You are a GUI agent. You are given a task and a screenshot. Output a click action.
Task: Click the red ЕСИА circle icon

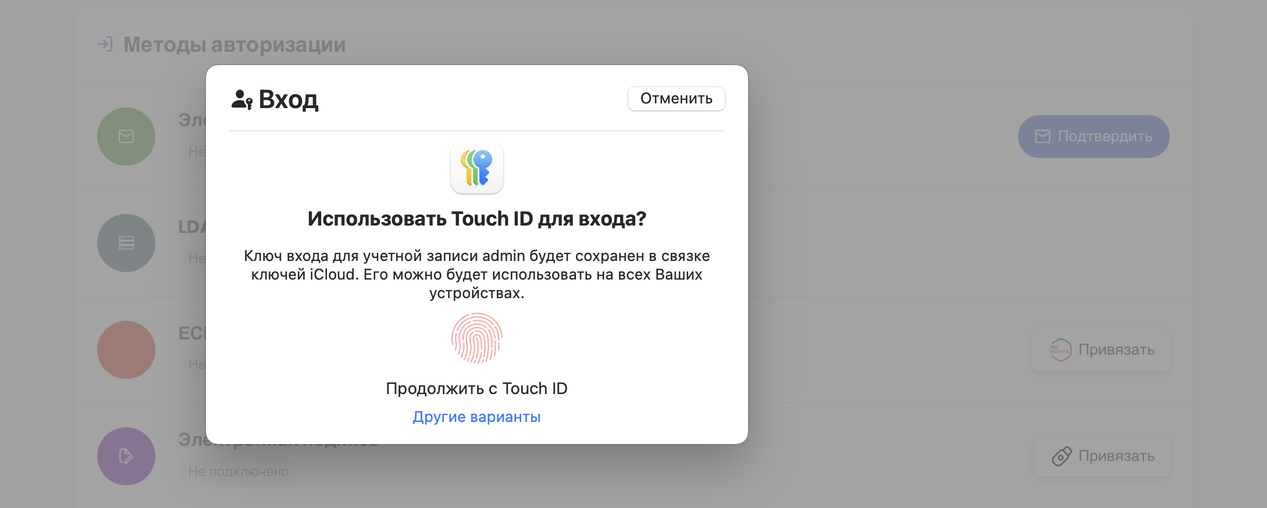(126, 350)
